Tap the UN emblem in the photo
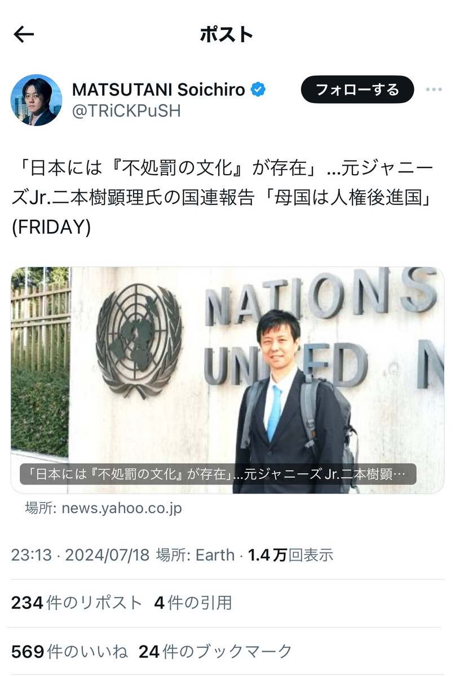Screen dimensions: 455x676 [139, 340]
